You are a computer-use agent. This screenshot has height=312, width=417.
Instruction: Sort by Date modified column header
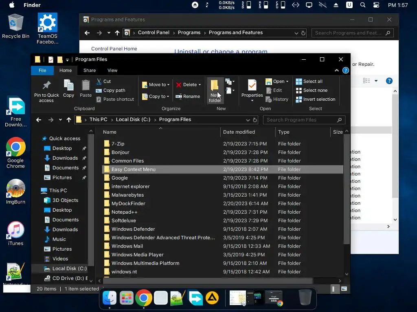[x=248, y=132]
